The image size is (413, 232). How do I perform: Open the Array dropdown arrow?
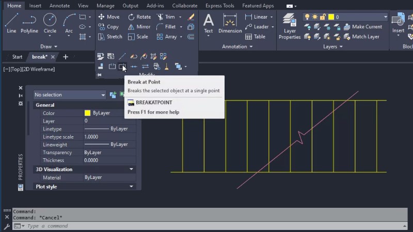pos(181,37)
